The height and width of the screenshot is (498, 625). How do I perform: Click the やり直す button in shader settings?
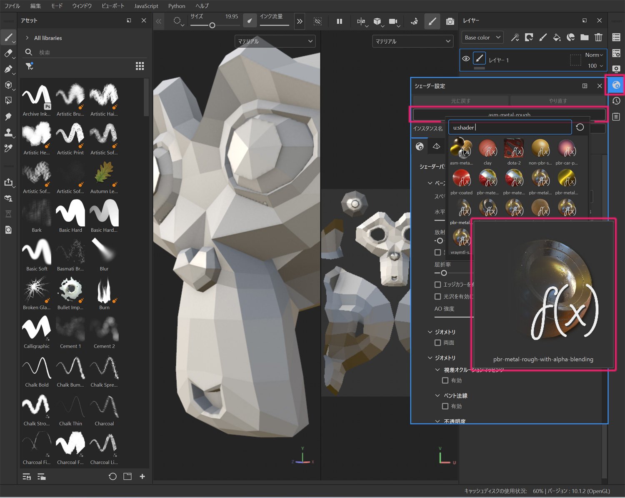pyautogui.click(x=558, y=101)
